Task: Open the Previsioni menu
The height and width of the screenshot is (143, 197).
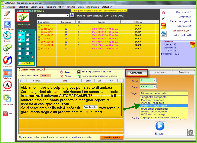Action: 51,7
